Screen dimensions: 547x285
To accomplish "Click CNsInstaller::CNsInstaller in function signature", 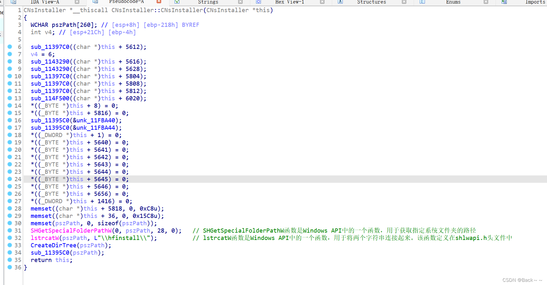I will pyautogui.click(x=157, y=10).
